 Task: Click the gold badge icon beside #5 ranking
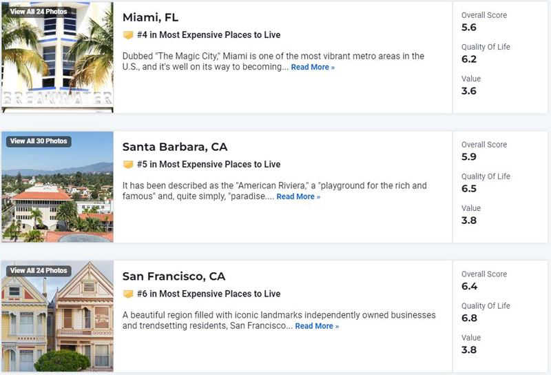tap(128, 165)
